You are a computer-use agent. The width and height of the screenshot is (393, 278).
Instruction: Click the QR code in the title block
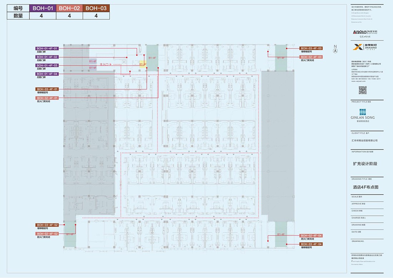click(363, 90)
